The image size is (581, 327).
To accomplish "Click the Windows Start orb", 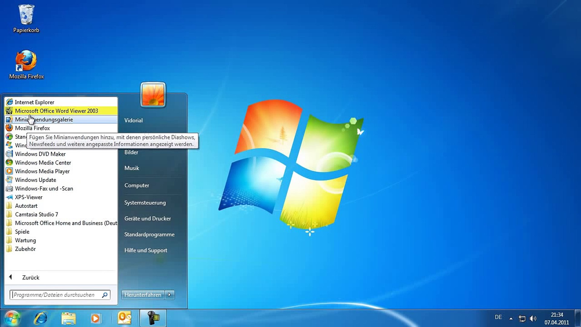I will coord(12,318).
